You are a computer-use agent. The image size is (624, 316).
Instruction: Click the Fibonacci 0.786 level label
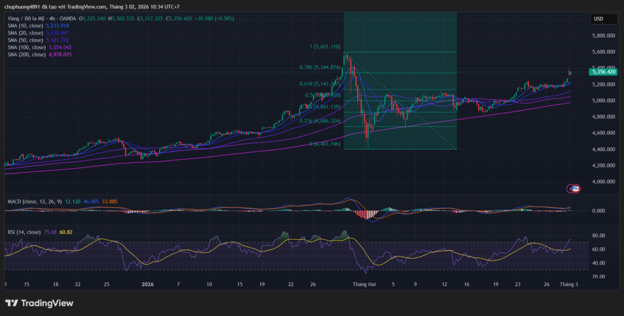click(321, 68)
